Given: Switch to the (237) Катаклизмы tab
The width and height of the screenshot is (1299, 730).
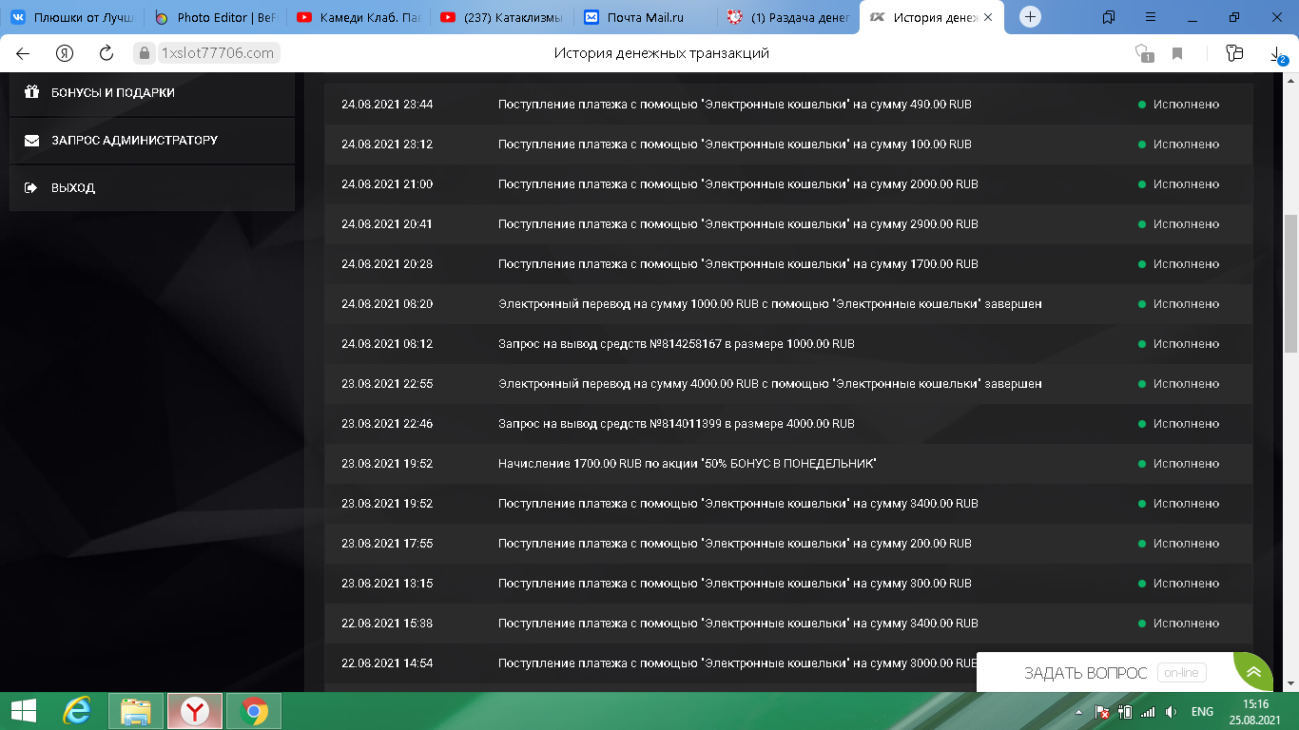Looking at the screenshot, I should tap(502, 17).
